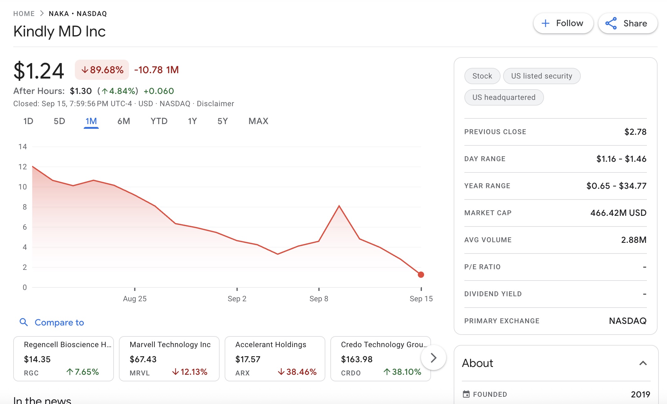667x404 pixels.
Task: Click the US headquartered chip
Action: (504, 97)
